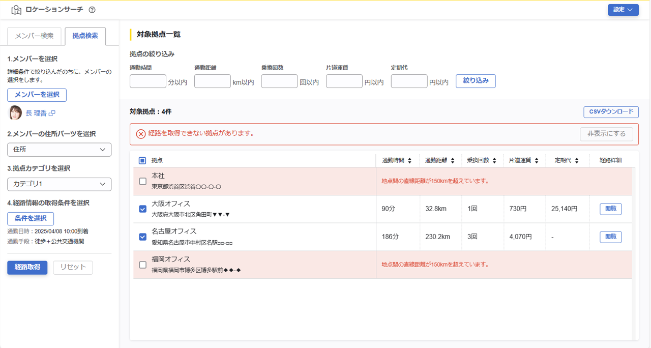Sort by 片道運賃 column arrows
The height and width of the screenshot is (348, 651).
click(537, 161)
